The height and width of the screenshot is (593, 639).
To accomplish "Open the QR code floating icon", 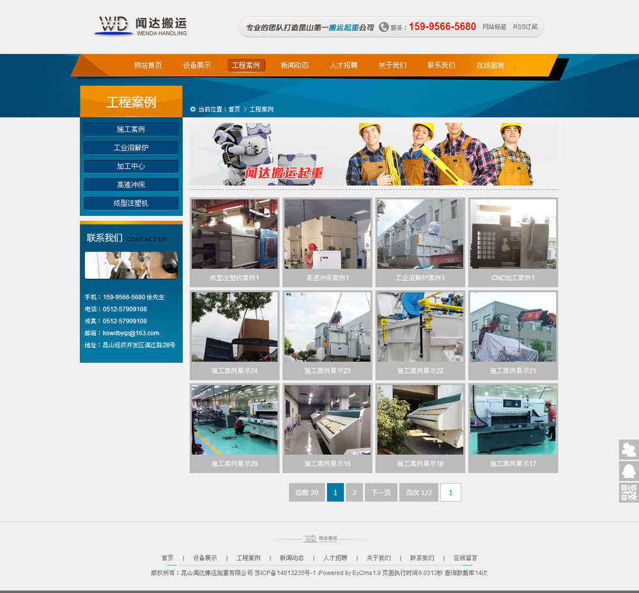I will point(629,493).
